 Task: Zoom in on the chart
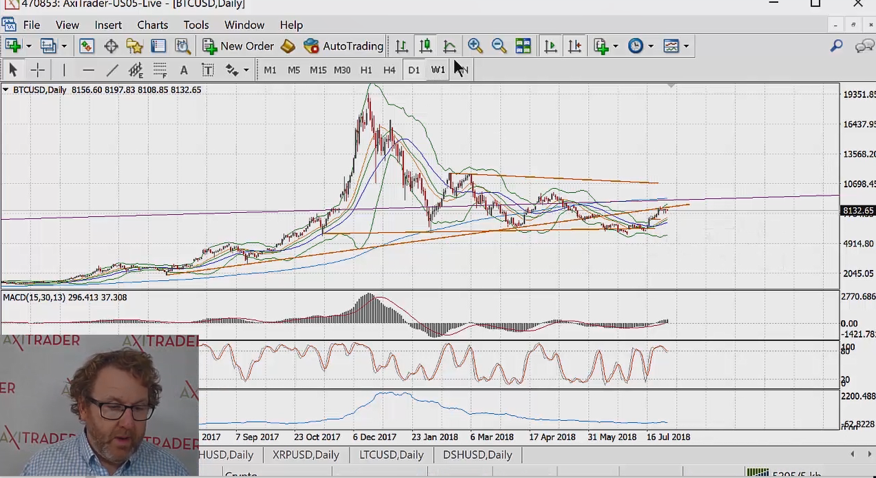coord(474,46)
